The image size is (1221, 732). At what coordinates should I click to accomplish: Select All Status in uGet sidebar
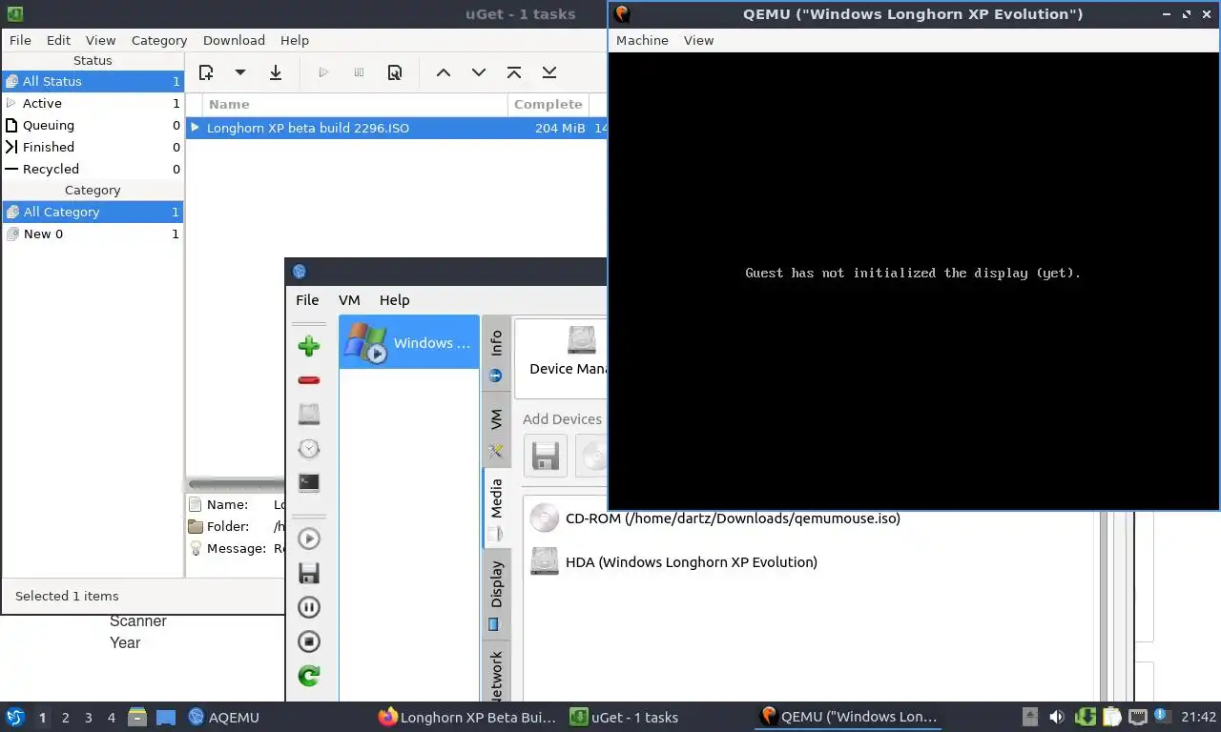(93, 81)
